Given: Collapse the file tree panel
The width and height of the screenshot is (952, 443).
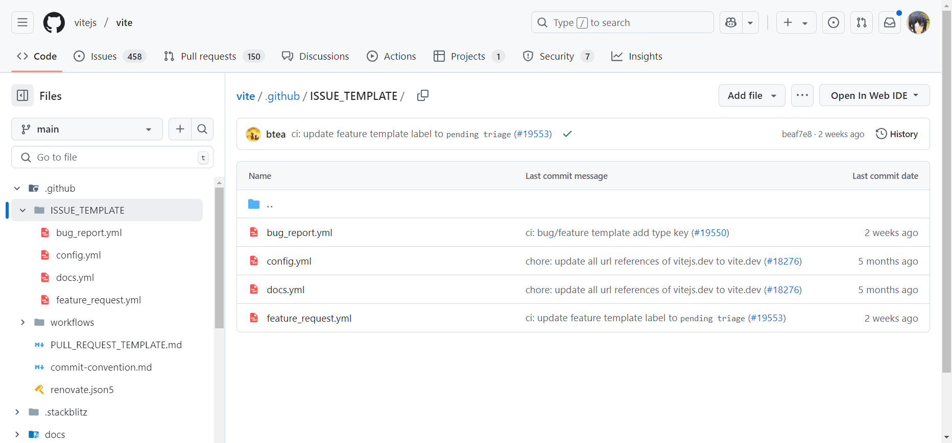Looking at the screenshot, I should pyautogui.click(x=22, y=95).
